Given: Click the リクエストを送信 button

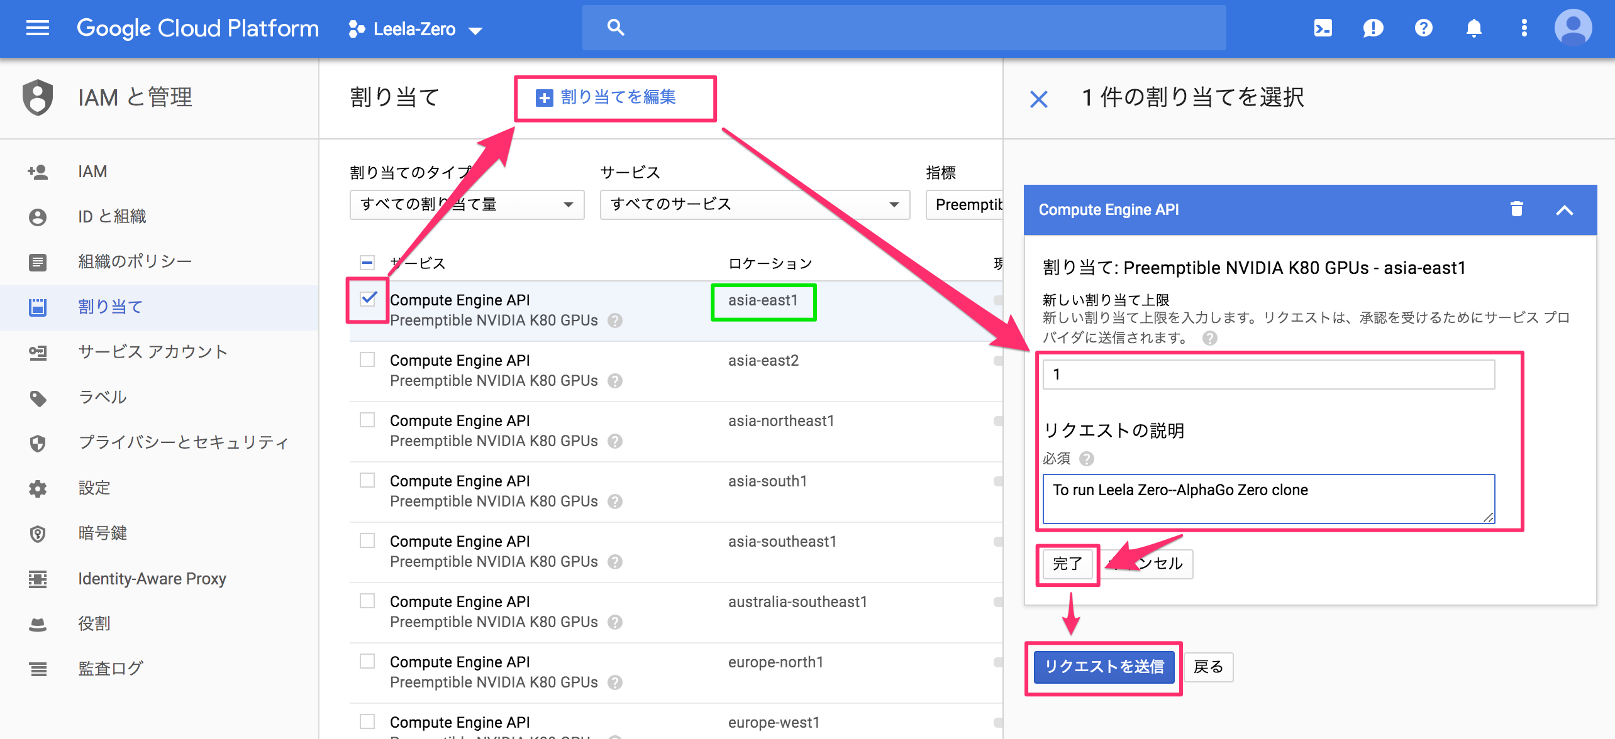Looking at the screenshot, I should (1104, 667).
